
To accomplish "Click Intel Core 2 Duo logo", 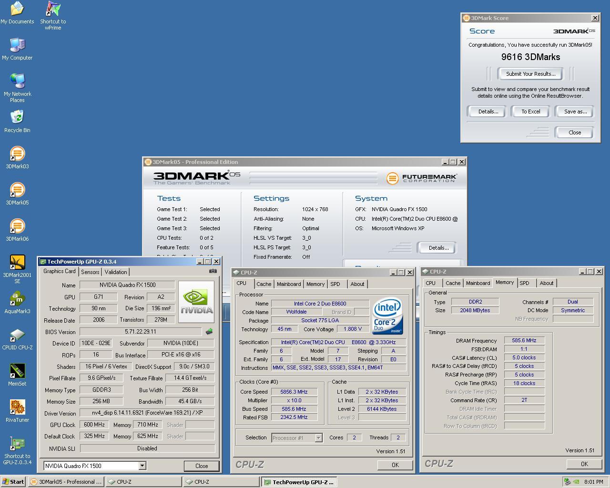I will 387,315.
